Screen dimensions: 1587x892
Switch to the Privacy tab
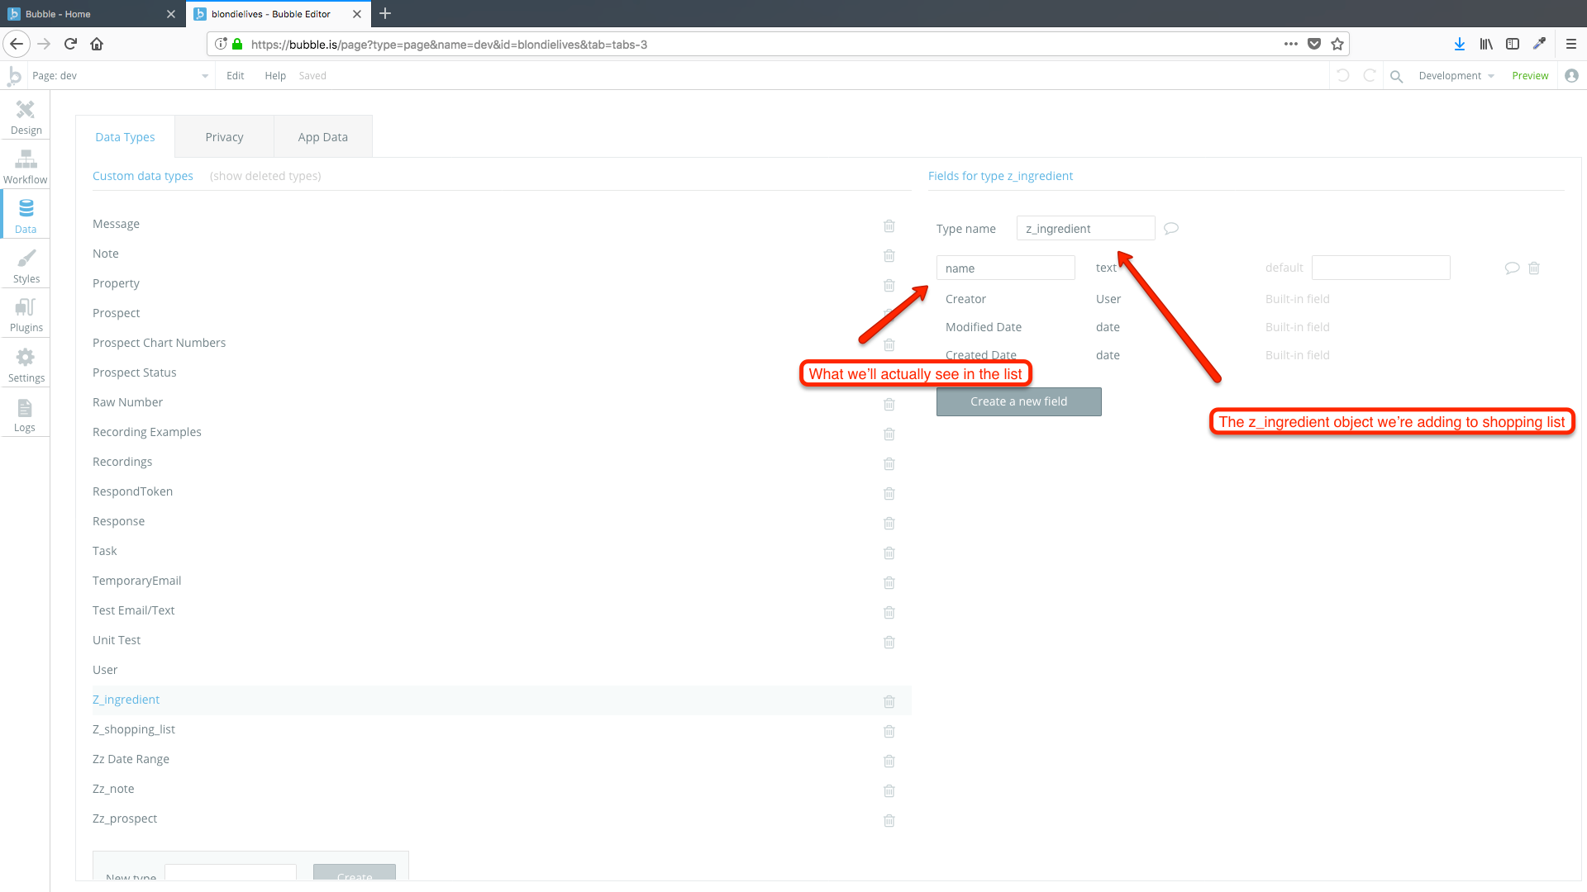click(224, 137)
